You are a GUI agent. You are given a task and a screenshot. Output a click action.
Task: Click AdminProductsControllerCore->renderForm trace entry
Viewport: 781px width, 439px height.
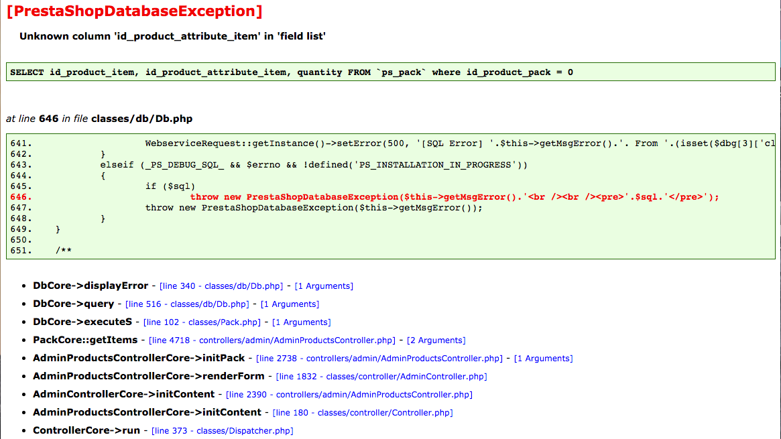coord(148,376)
